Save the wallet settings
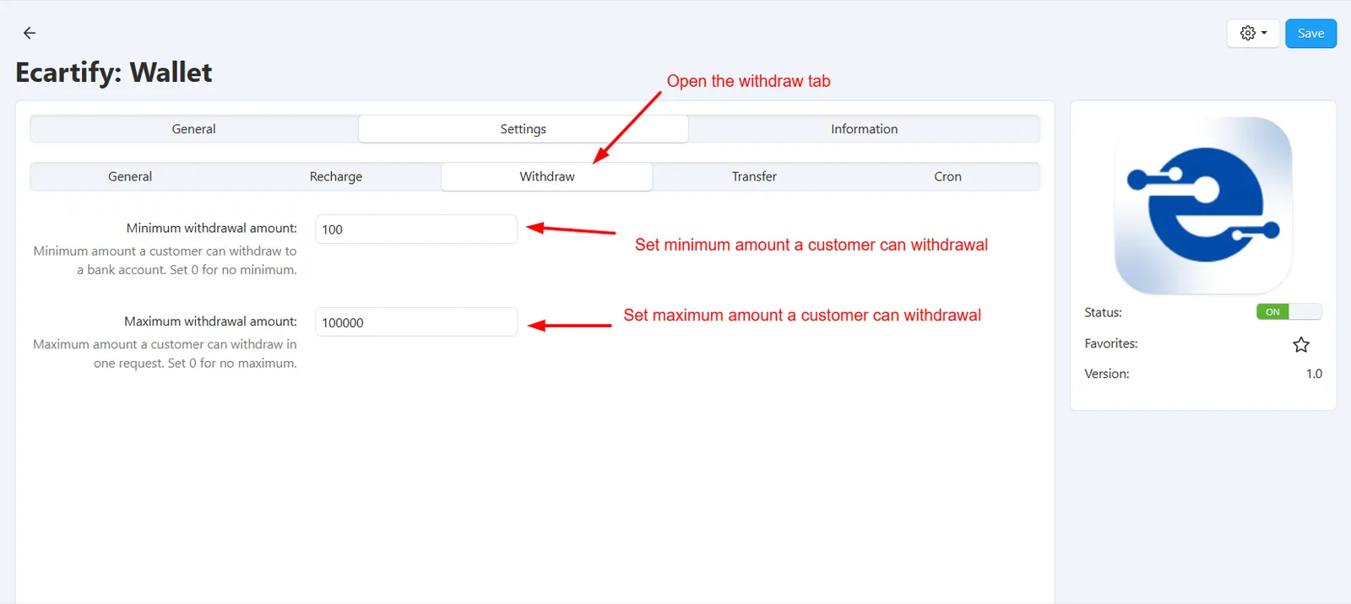Screen dimensions: 1351x604 pos(1310,33)
